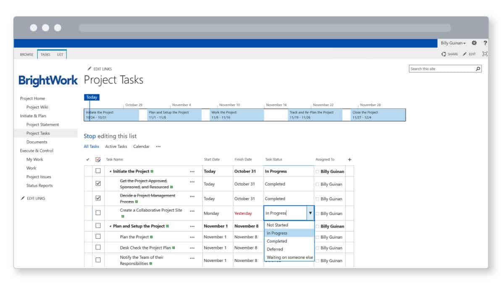Click Work the Project timeline bar

click(236, 115)
